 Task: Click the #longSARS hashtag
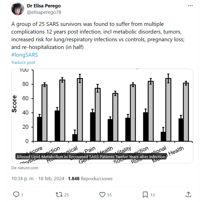point(25,55)
